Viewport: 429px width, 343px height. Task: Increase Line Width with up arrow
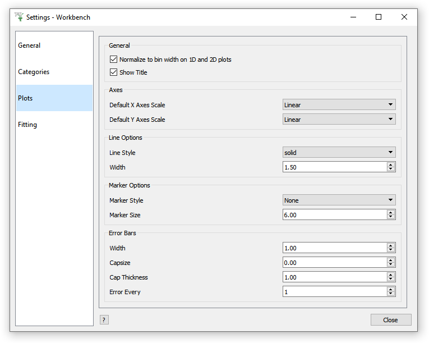coord(391,164)
